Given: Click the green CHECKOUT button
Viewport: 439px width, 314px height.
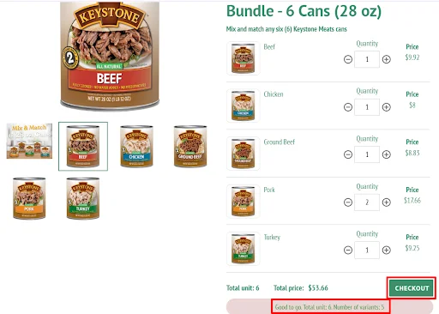Looking at the screenshot, I should coord(412,288).
